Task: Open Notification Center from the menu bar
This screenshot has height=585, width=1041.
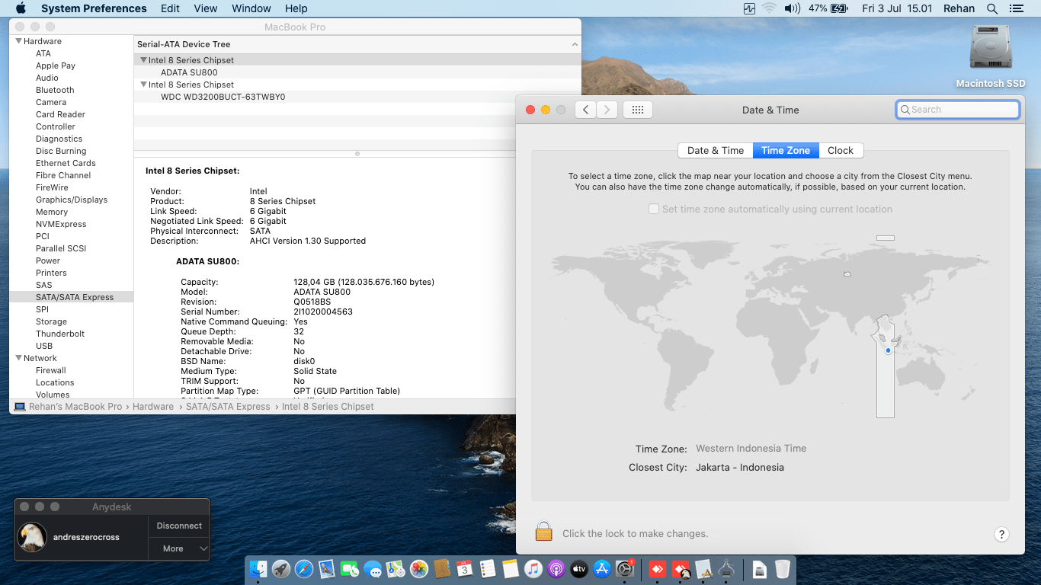Action: tap(1016, 8)
